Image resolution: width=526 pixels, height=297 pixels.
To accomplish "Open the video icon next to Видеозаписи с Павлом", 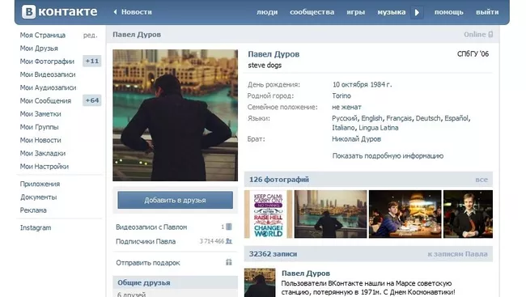I will pos(229,227).
